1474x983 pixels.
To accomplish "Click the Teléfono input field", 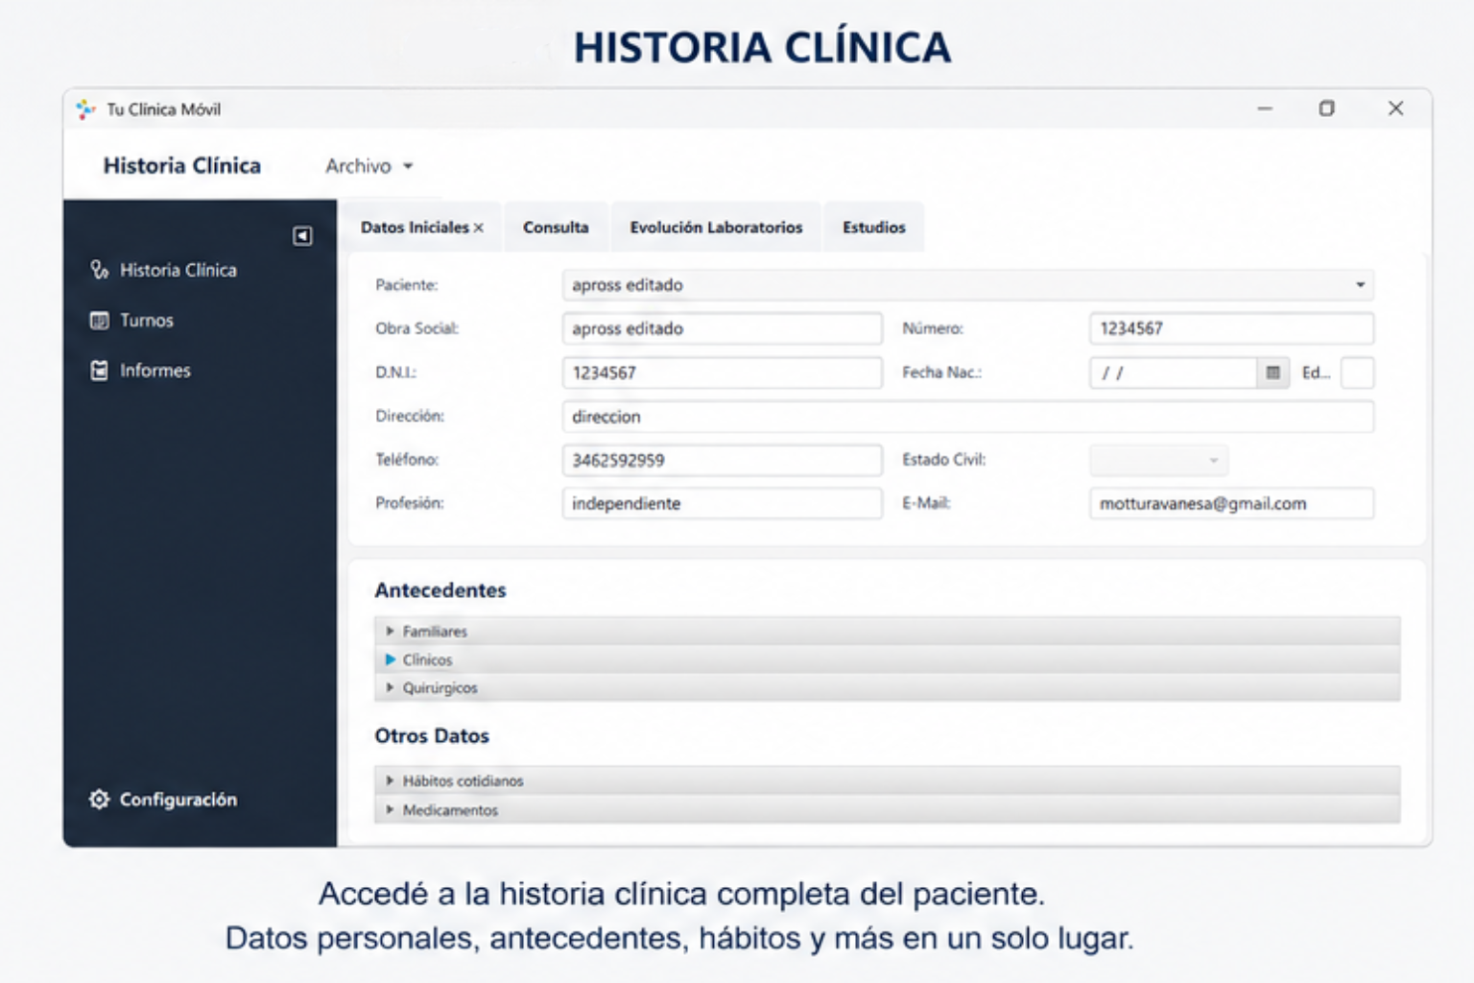I will 722,460.
